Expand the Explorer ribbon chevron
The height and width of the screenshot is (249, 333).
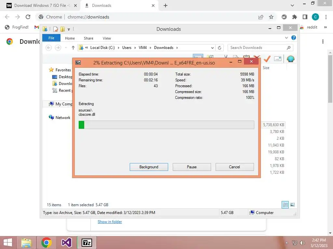[286, 38]
